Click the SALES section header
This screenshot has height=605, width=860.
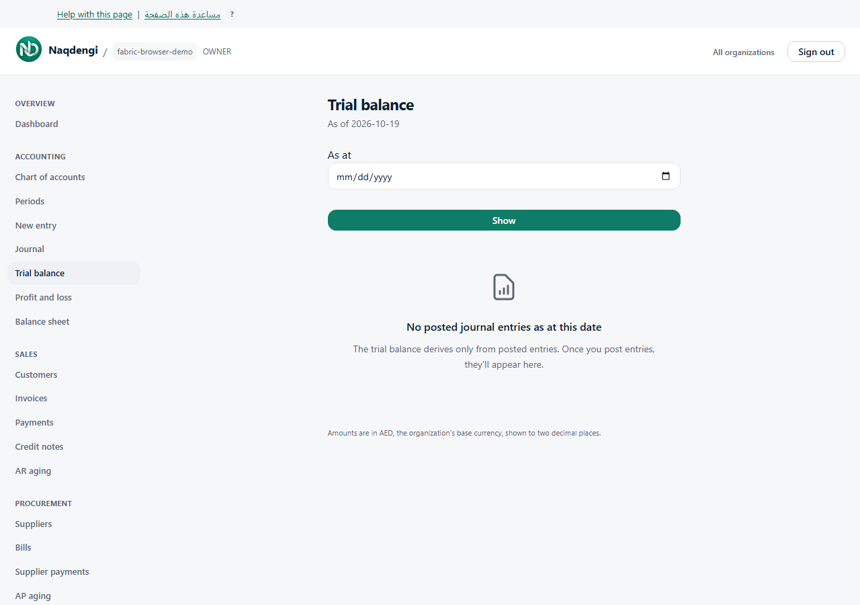tap(26, 354)
